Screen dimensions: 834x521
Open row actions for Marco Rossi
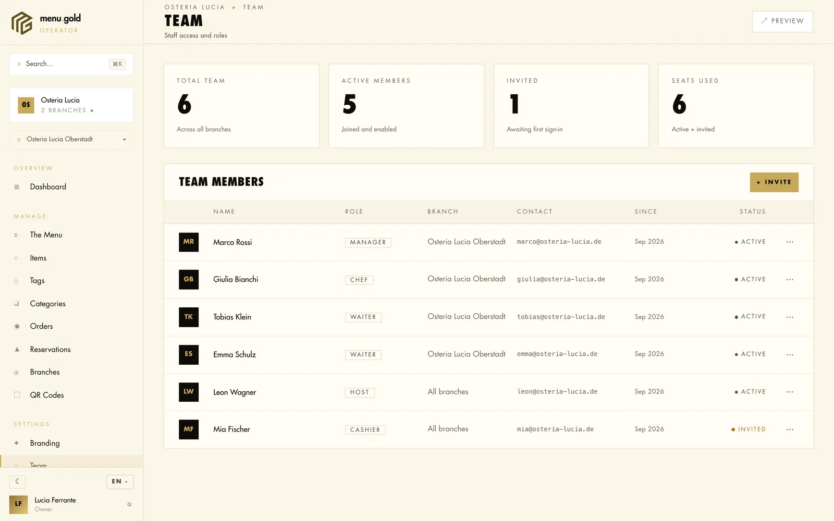click(x=790, y=242)
